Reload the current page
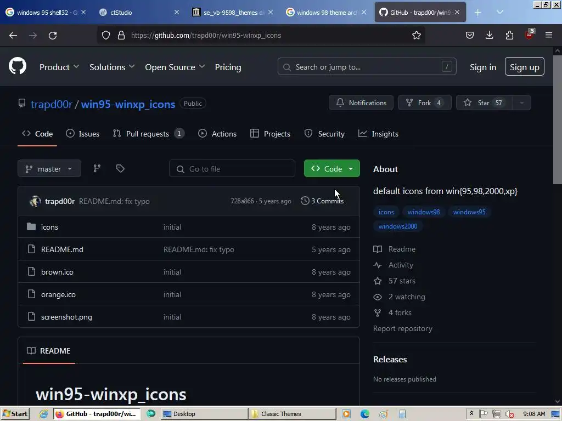The height and width of the screenshot is (421, 562). (53, 35)
